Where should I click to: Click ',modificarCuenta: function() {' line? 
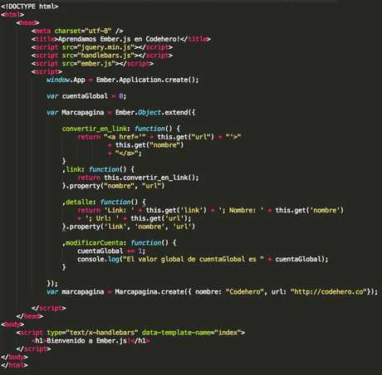(x=119, y=243)
